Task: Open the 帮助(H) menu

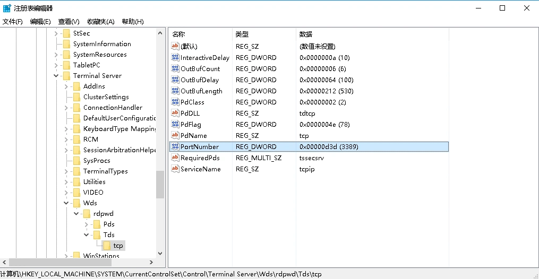Action: coord(133,22)
